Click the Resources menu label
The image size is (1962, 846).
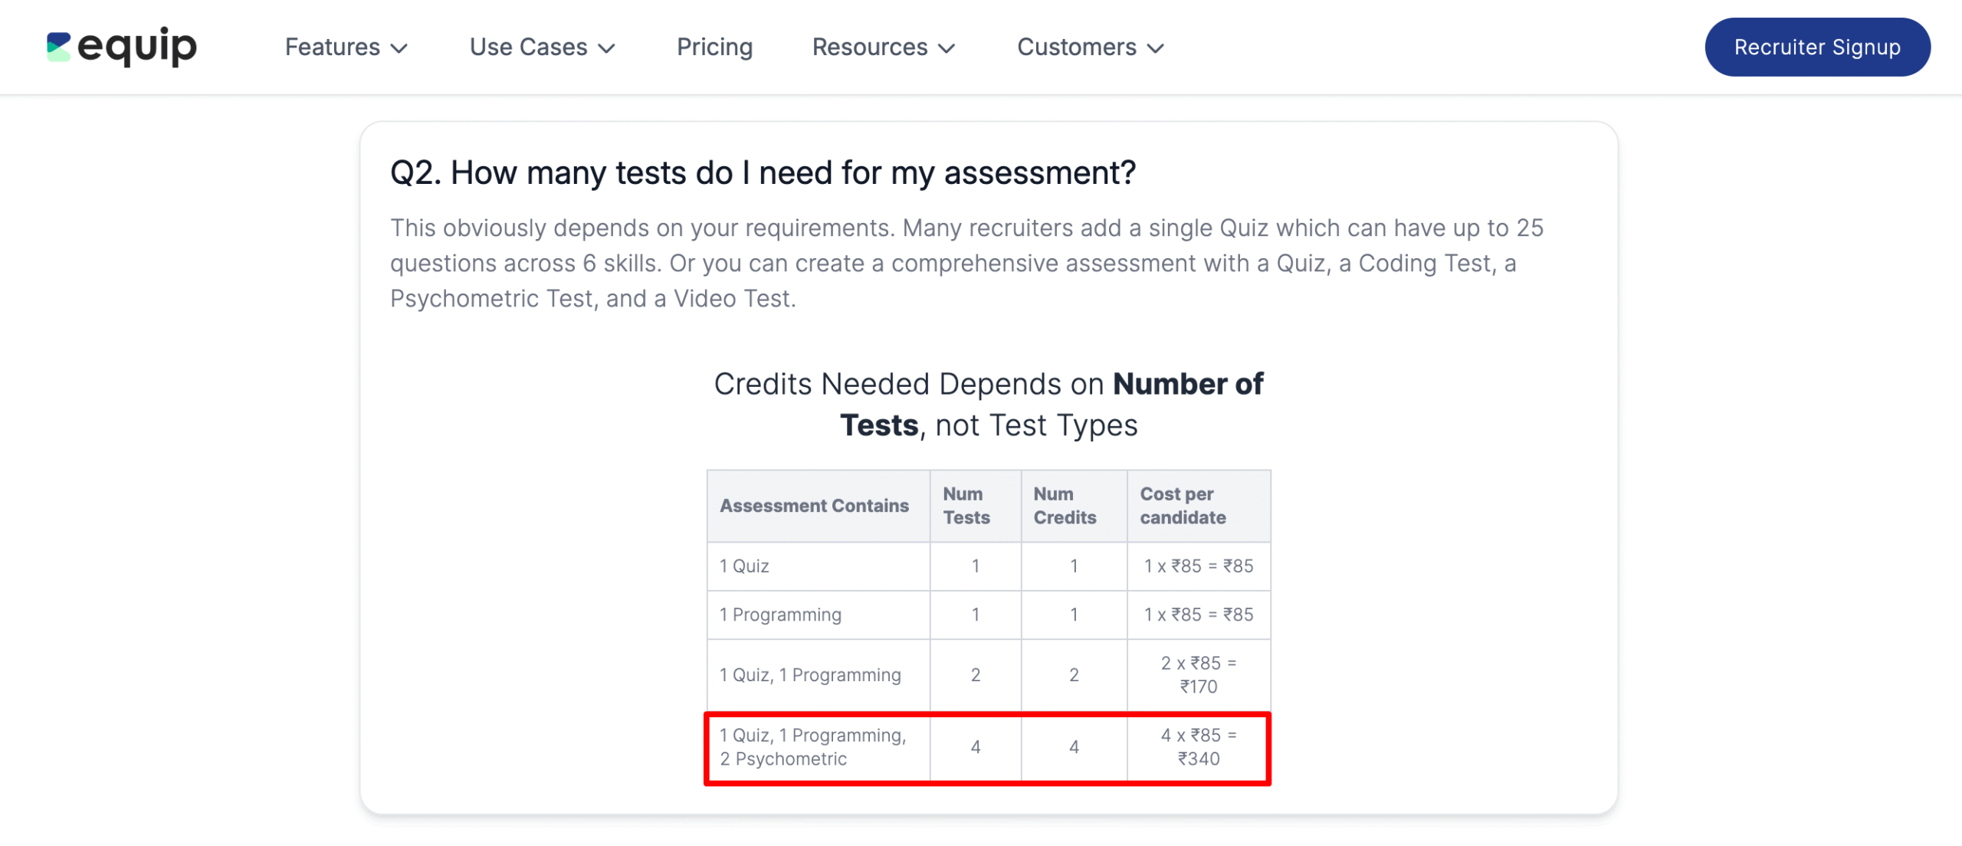pyautogui.click(x=870, y=47)
